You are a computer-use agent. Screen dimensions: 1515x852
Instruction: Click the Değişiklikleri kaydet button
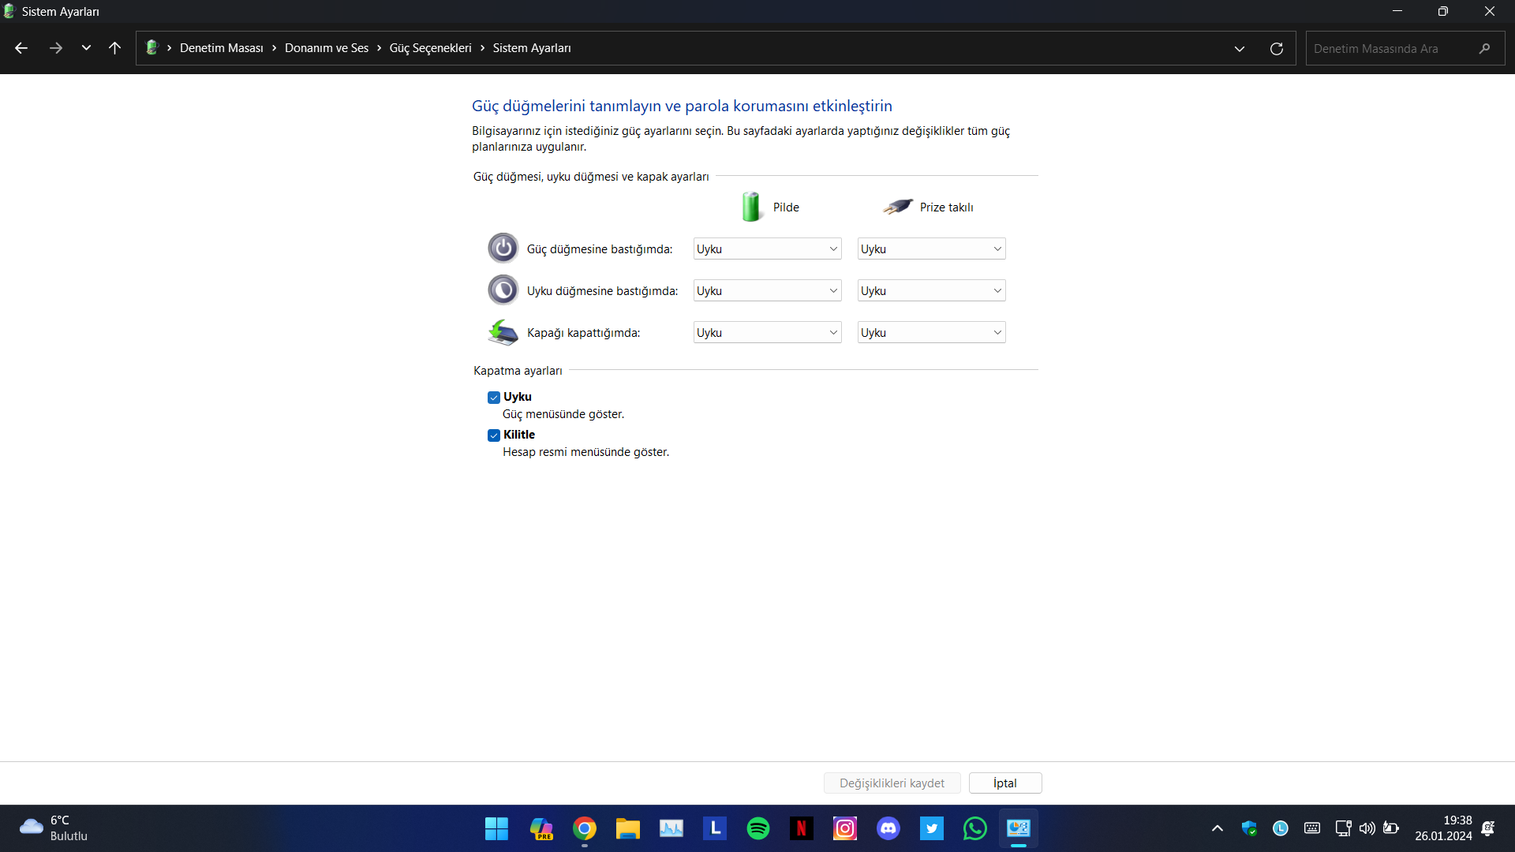coord(892,783)
